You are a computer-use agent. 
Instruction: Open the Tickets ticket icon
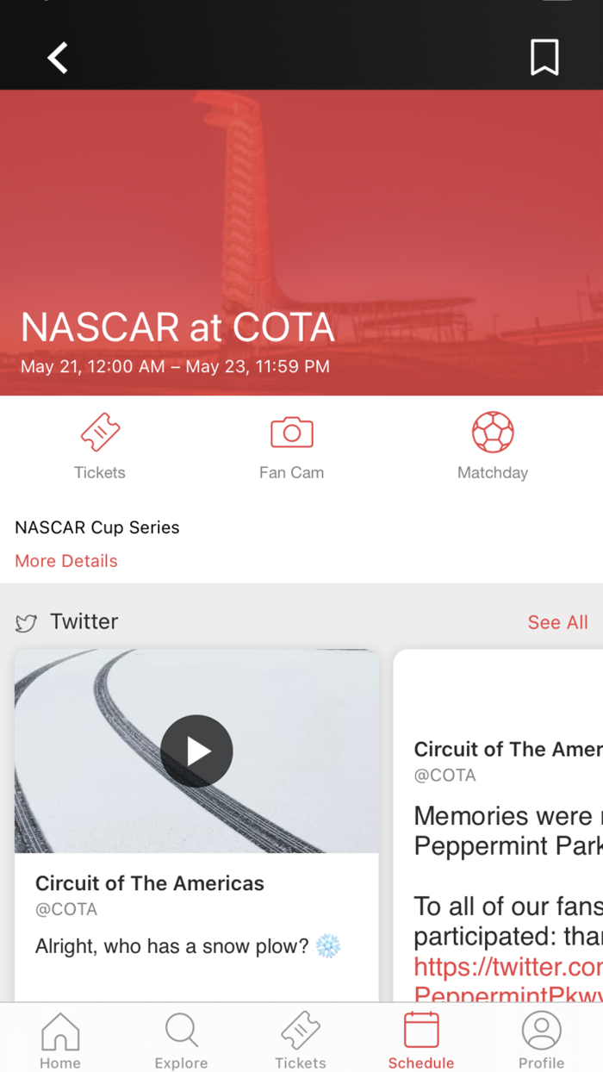[x=100, y=432]
